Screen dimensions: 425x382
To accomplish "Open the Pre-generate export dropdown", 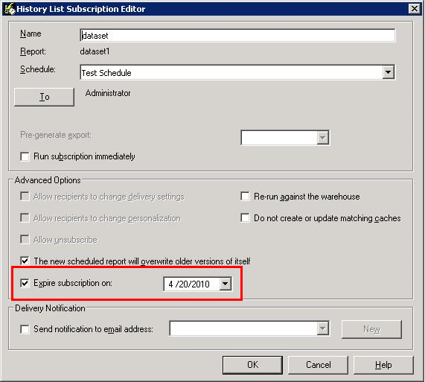I will coord(323,138).
